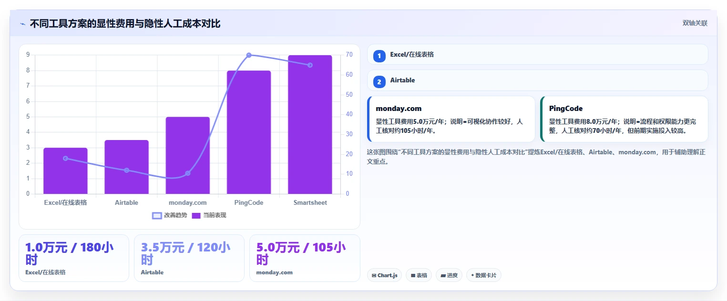This screenshot has width=727, height=301.
Task: Click the number 2 badge for Airtable
Action: pos(379,82)
